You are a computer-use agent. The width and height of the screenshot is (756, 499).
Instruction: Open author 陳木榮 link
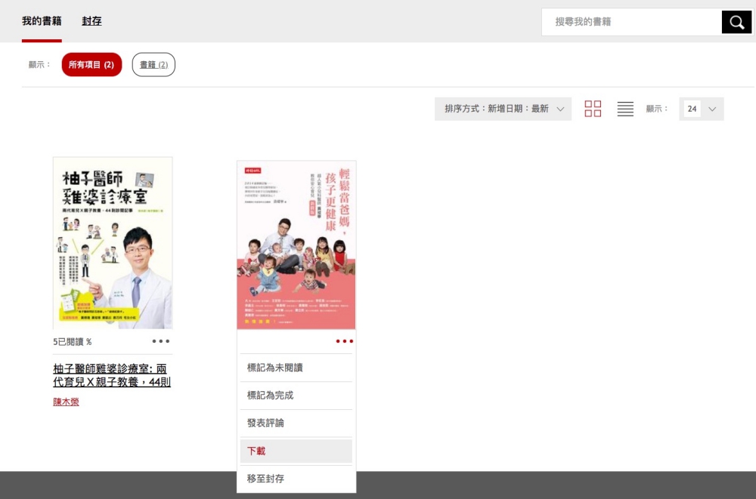coord(66,402)
